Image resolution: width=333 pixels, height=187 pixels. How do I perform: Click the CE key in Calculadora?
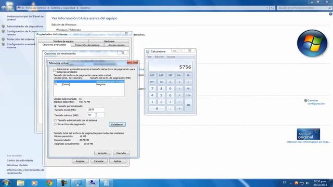point(161,82)
